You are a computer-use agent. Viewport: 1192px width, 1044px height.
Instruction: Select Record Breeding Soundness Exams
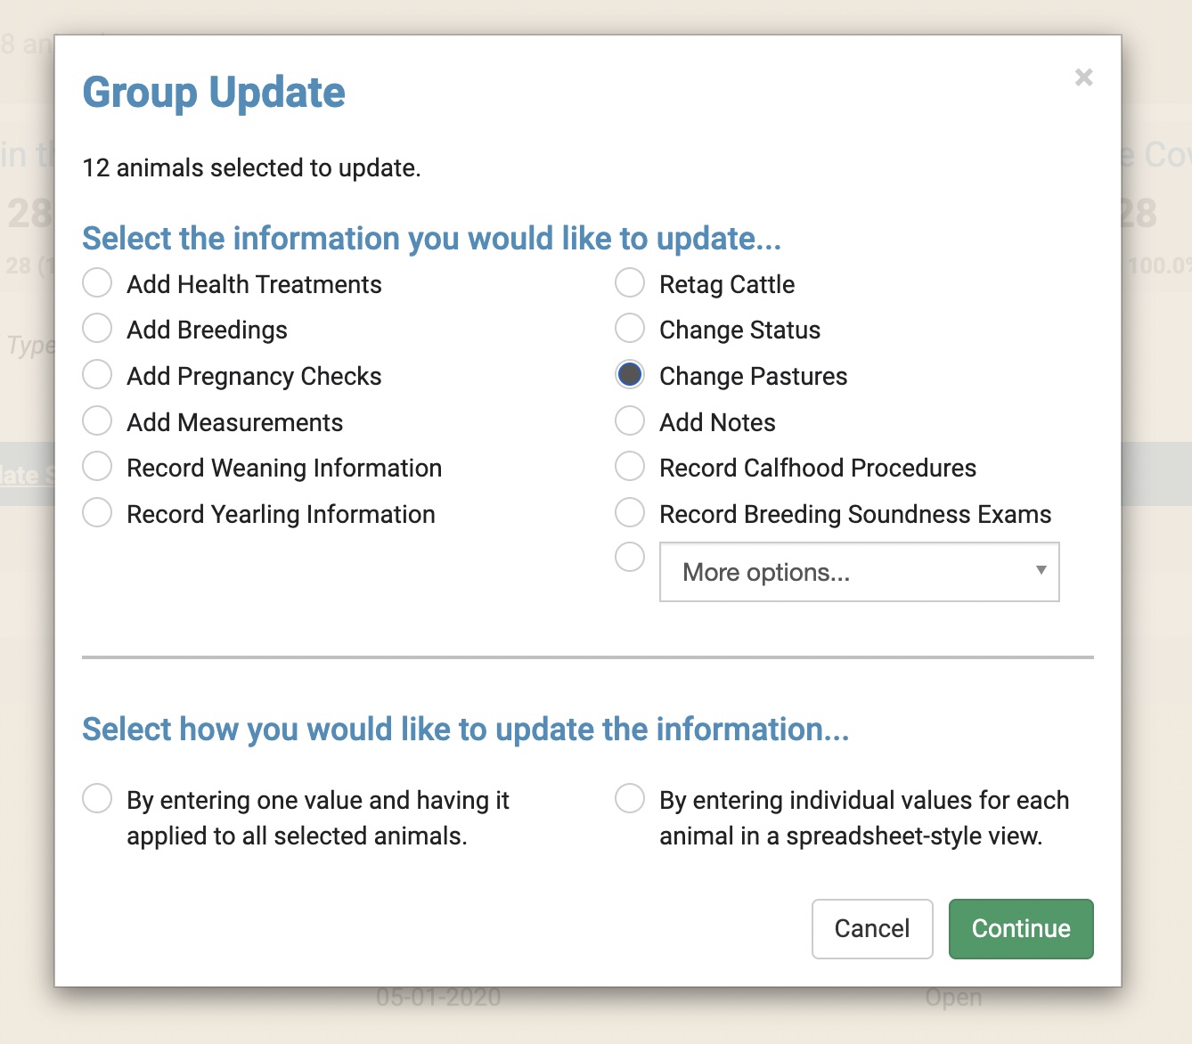(630, 513)
